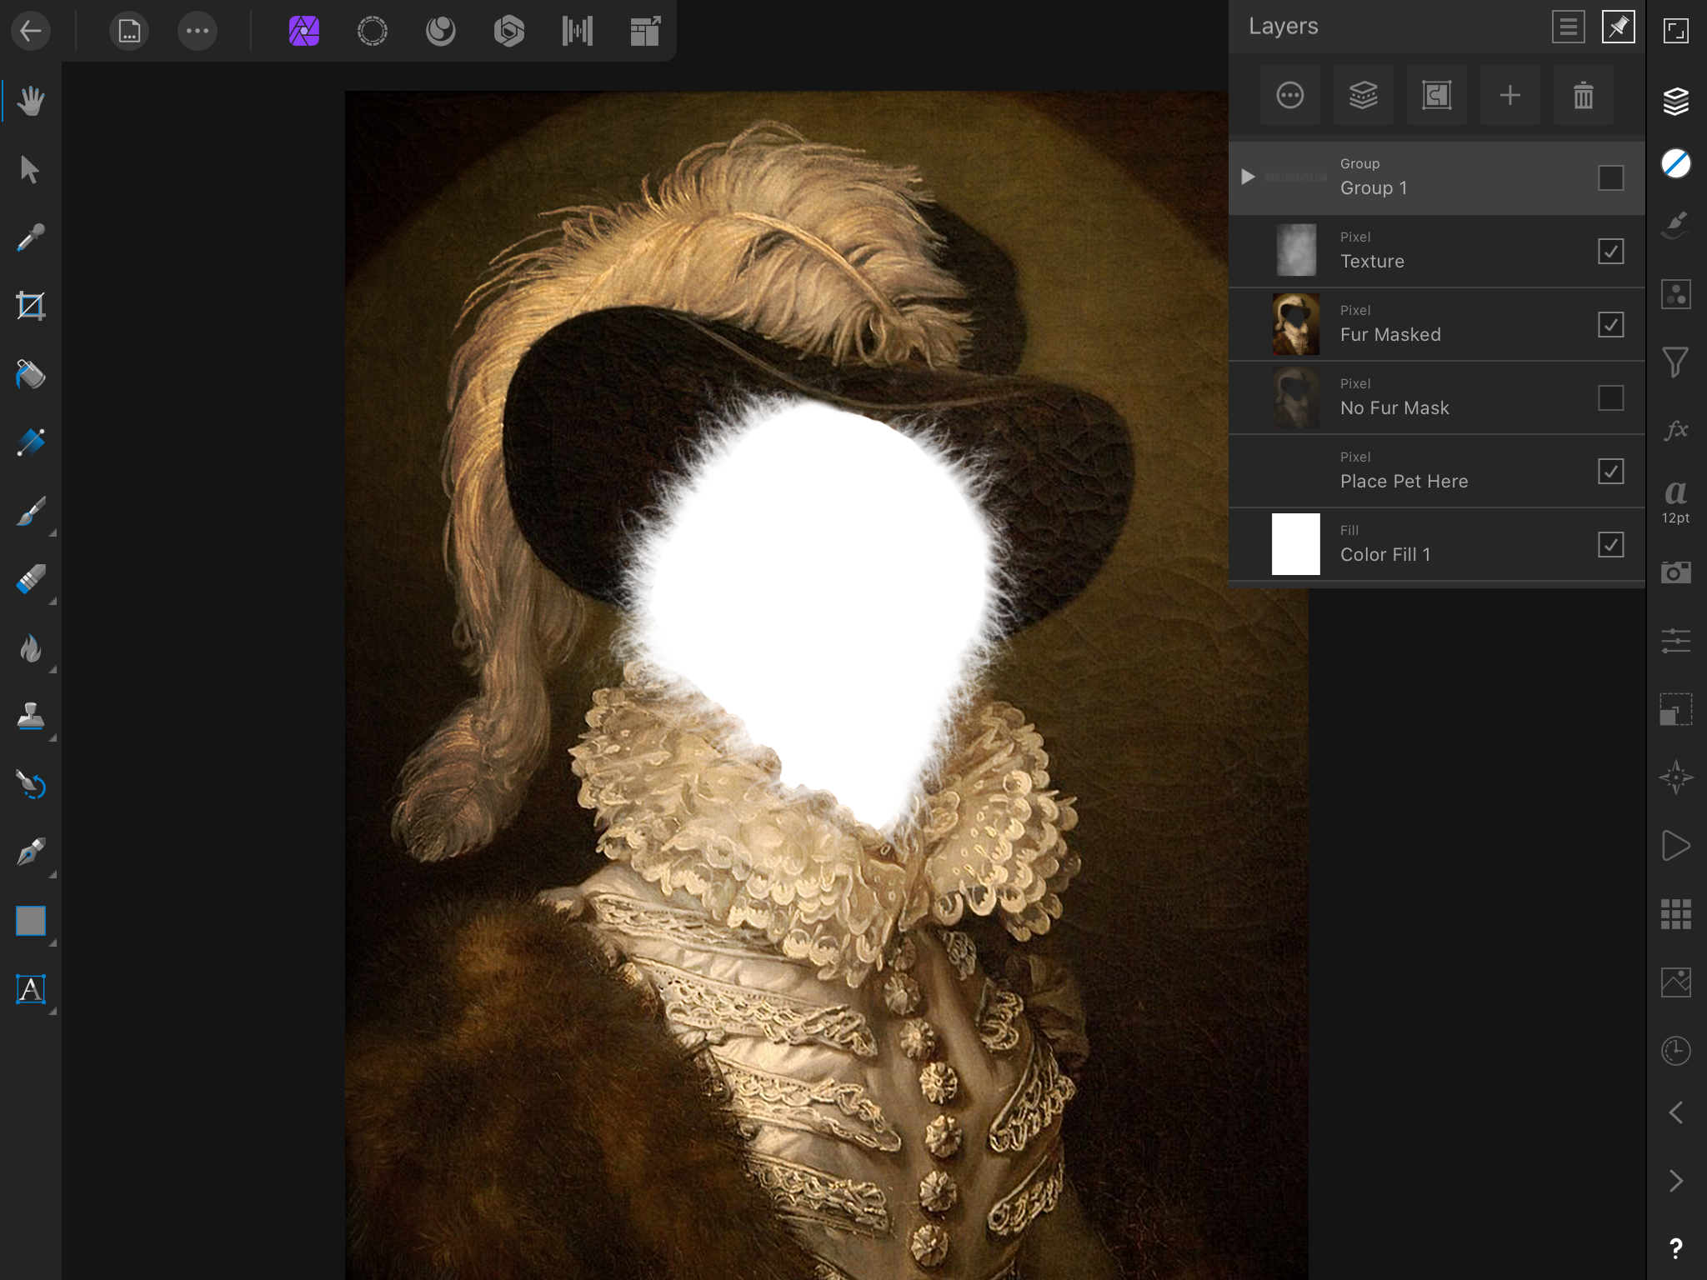
Task: Open the Color studio circle icon
Action: click(1676, 163)
